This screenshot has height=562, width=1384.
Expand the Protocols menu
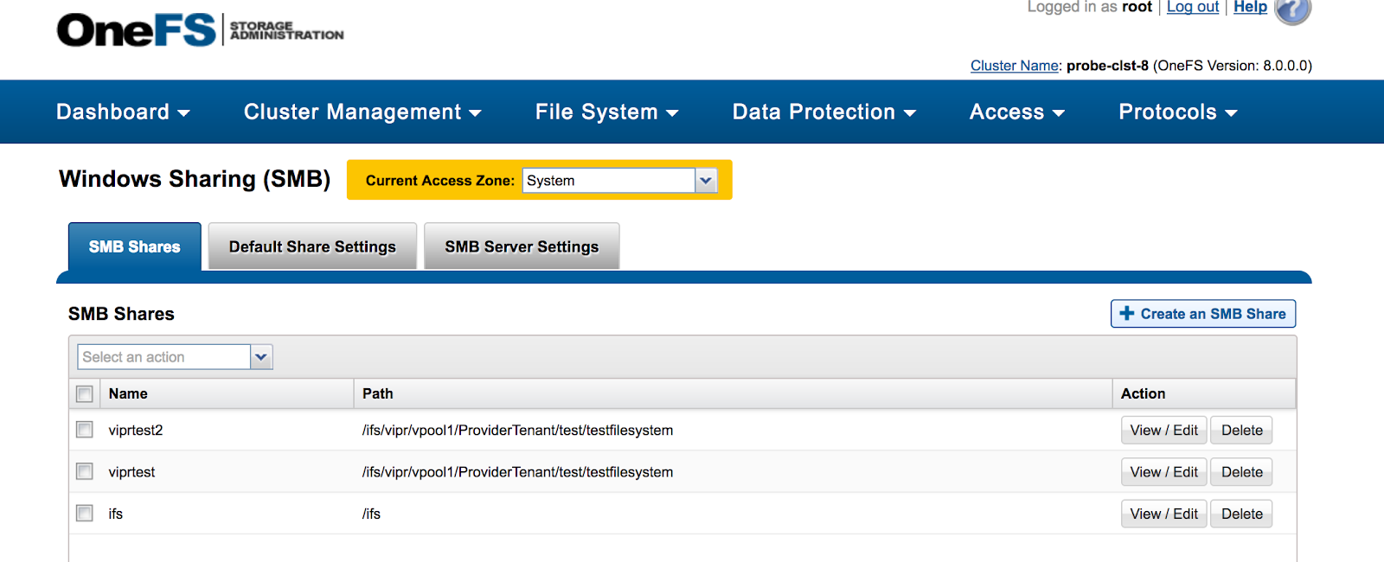(x=1178, y=112)
